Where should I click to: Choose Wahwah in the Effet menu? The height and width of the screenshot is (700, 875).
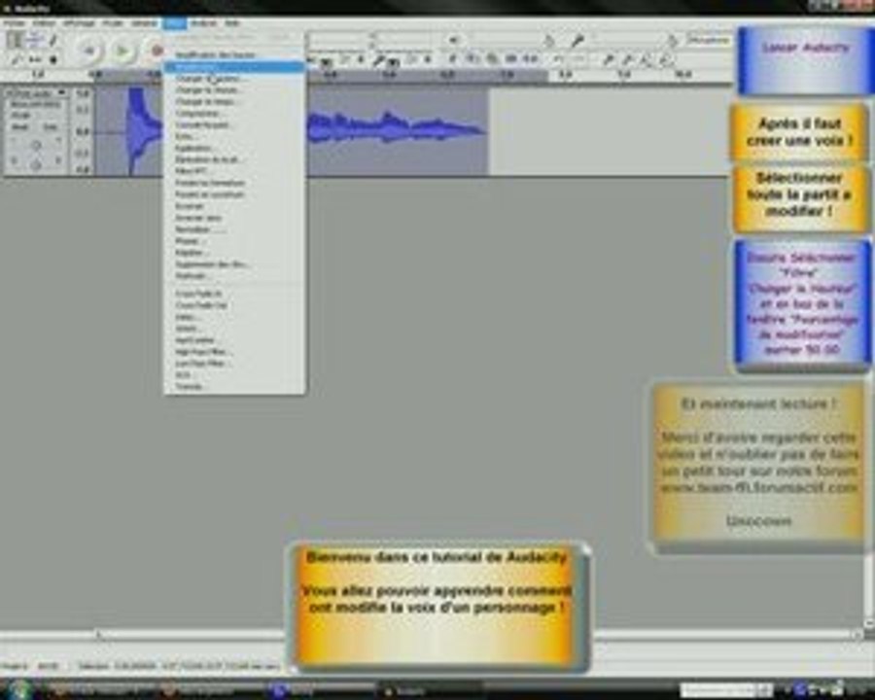click(x=234, y=276)
